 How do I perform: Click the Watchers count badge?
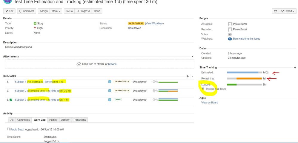tap(230, 39)
